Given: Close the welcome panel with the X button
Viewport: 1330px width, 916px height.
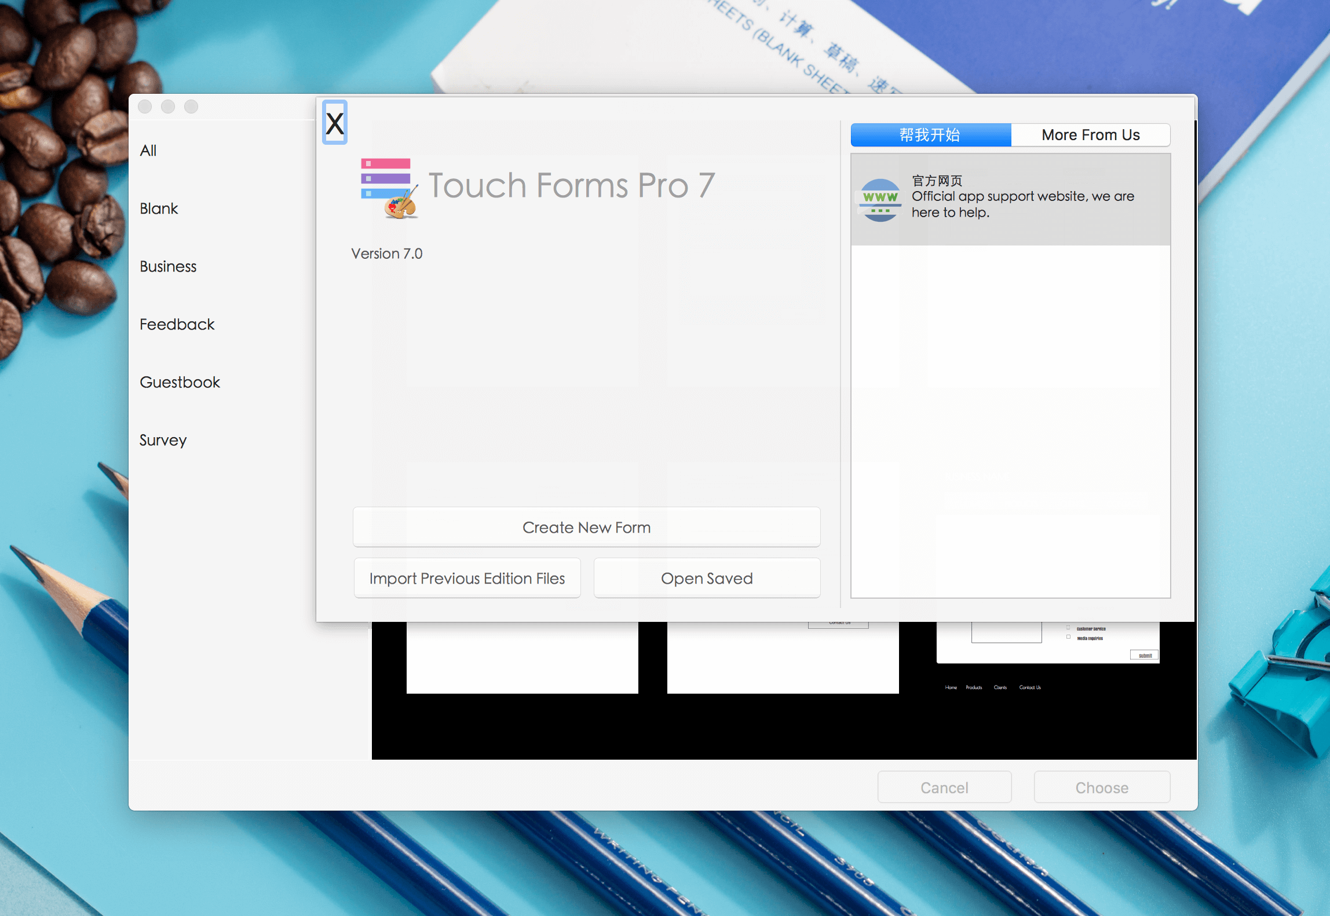Looking at the screenshot, I should (335, 123).
